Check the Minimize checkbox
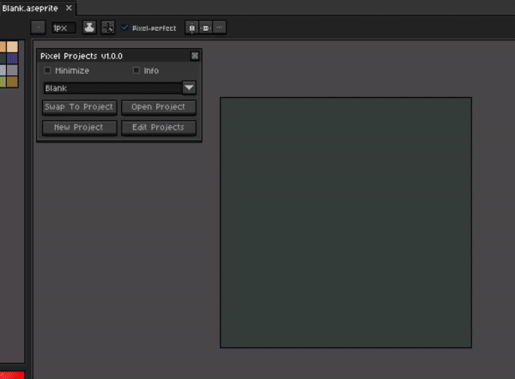The width and height of the screenshot is (515, 379). 47,70
